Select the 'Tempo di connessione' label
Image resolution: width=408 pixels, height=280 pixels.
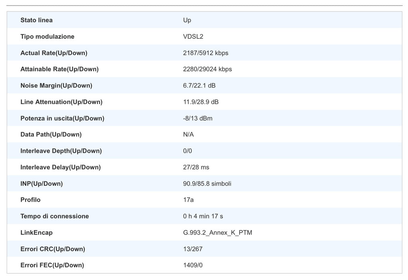pos(55,216)
